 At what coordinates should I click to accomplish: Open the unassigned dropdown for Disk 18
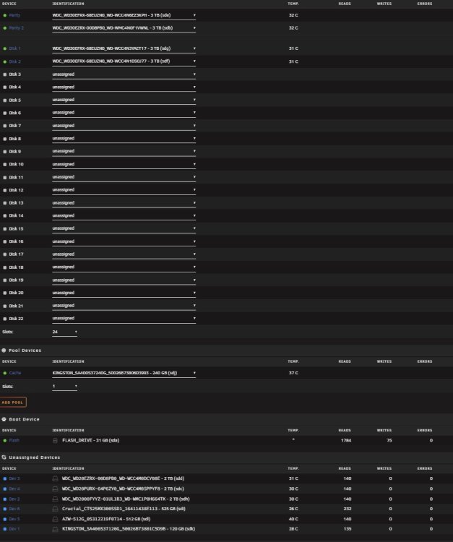point(124,267)
